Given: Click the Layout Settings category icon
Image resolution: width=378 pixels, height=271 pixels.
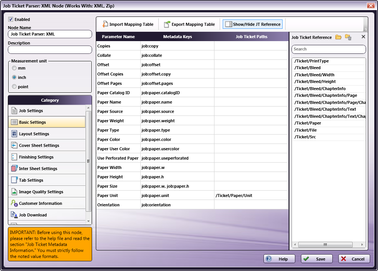Looking at the screenshot, I should coord(14,134).
